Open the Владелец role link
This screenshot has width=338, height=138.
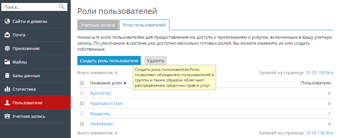coord(100,114)
